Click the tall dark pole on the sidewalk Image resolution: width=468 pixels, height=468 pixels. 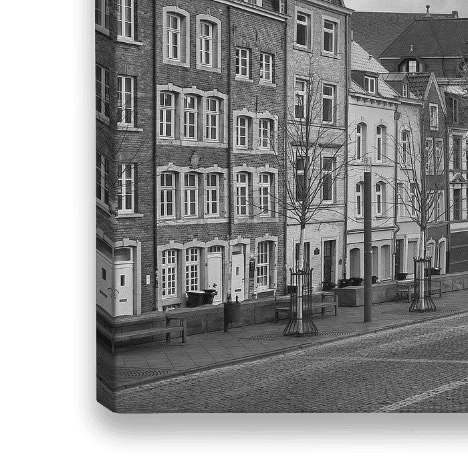point(367,247)
